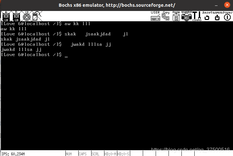This screenshot has height=156, width=233.
Task: Open the USER keyboard shortcut button
Action: click(155, 16)
